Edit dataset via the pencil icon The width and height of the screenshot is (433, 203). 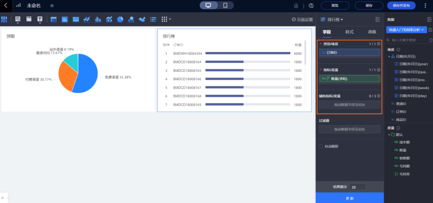[x=430, y=29]
